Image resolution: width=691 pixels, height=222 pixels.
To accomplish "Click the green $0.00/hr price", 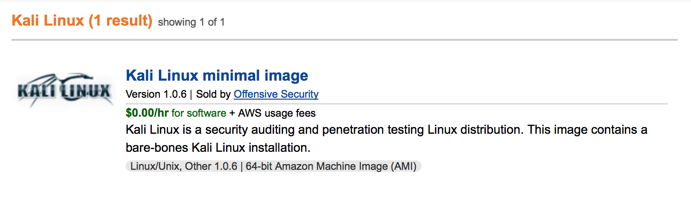I will (x=148, y=113).
